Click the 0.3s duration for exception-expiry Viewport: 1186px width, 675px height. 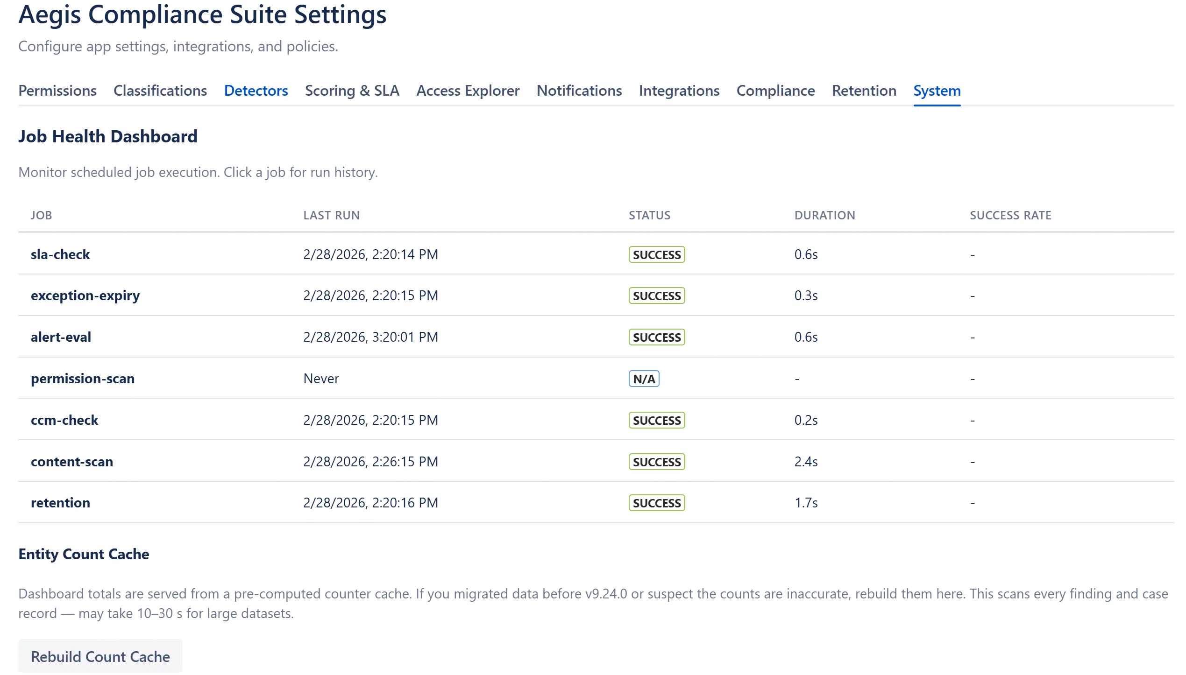[x=806, y=295]
